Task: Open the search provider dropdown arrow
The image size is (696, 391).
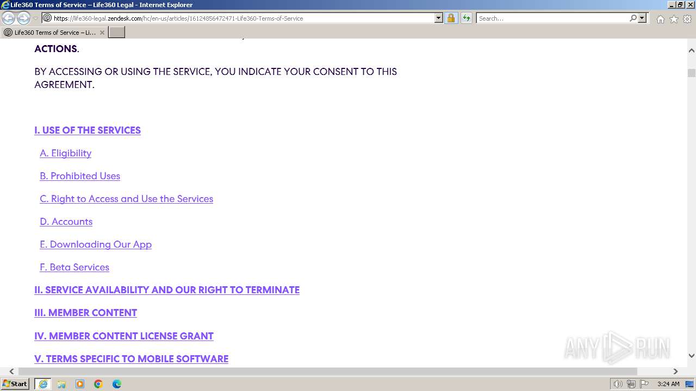Action: click(642, 18)
